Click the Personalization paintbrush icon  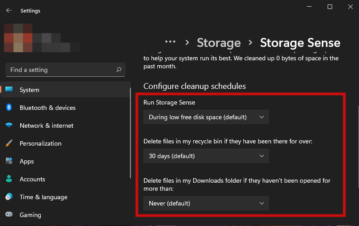9,143
